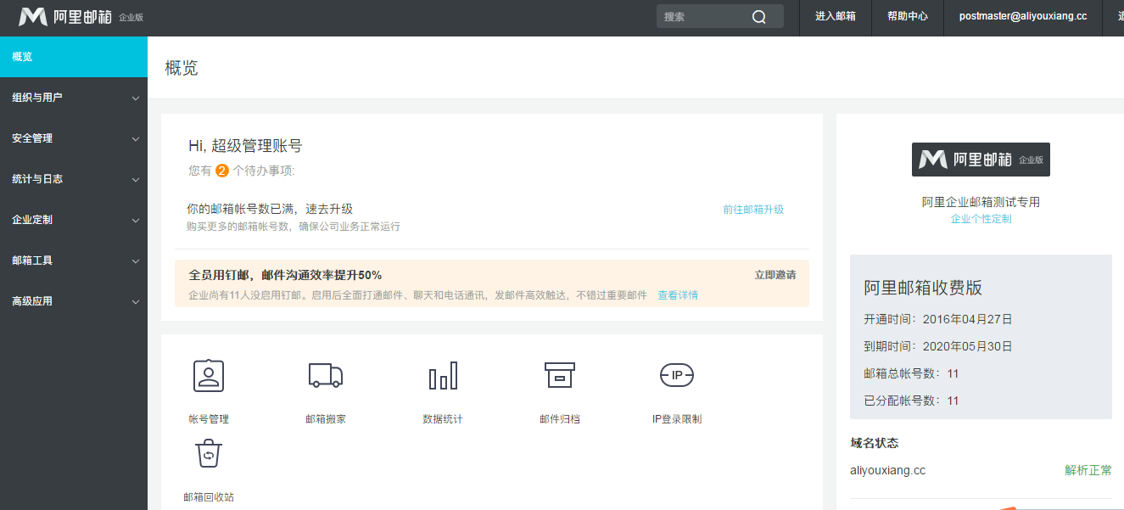The image size is (1124, 510).
Task: Open the IP登录限制 icon
Action: pos(676,376)
